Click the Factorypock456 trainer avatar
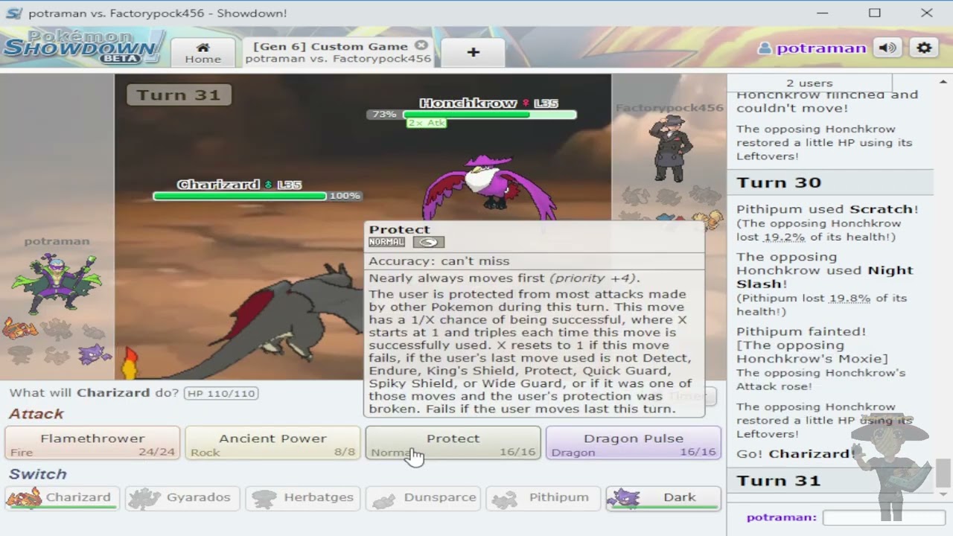953x536 pixels. pyautogui.click(x=669, y=149)
